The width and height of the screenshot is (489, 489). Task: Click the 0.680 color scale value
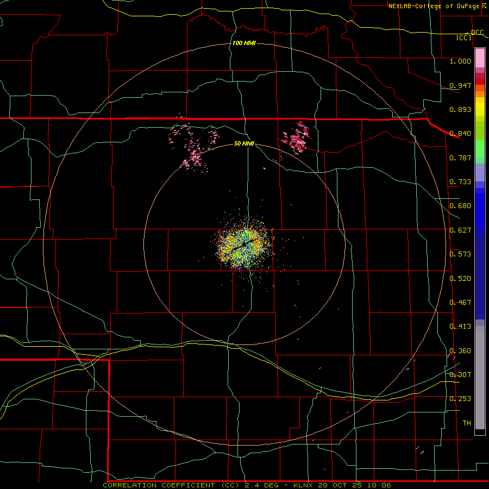460,206
